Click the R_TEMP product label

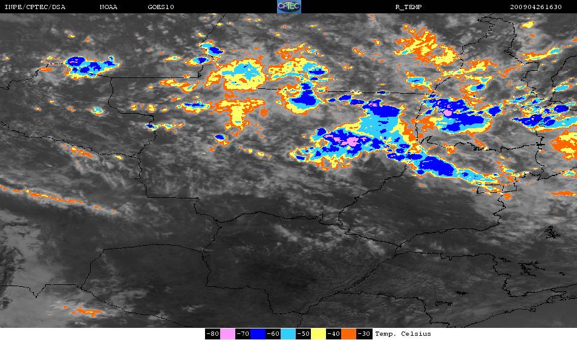click(408, 7)
